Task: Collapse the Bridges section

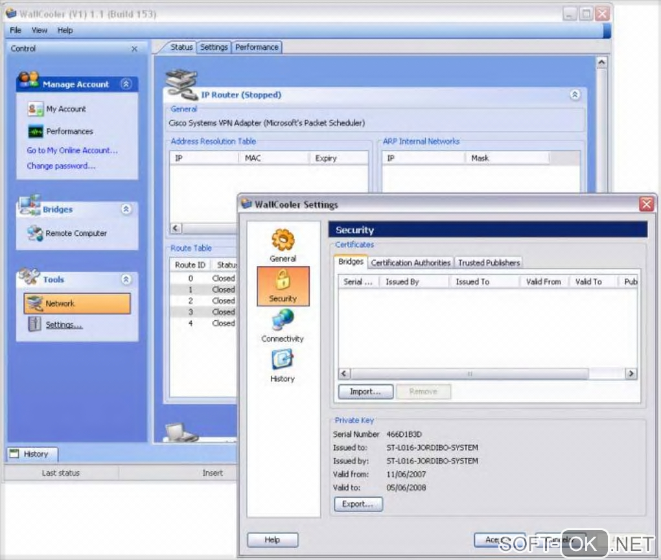Action: click(126, 209)
